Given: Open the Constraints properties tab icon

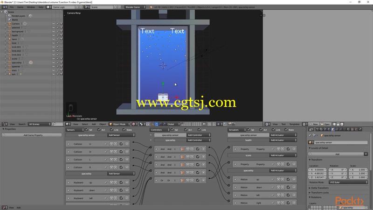Looking at the screenshot, I should pos(337,129).
